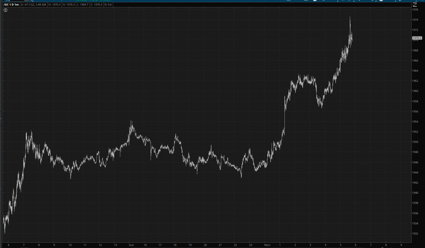Open price axis settings icon at top right

coord(414,5)
